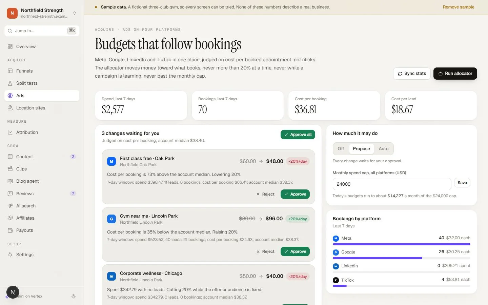The width and height of the screenshot is (488, 305).
Task: Set allocator mode to Off
Action: tap(341, 149)
